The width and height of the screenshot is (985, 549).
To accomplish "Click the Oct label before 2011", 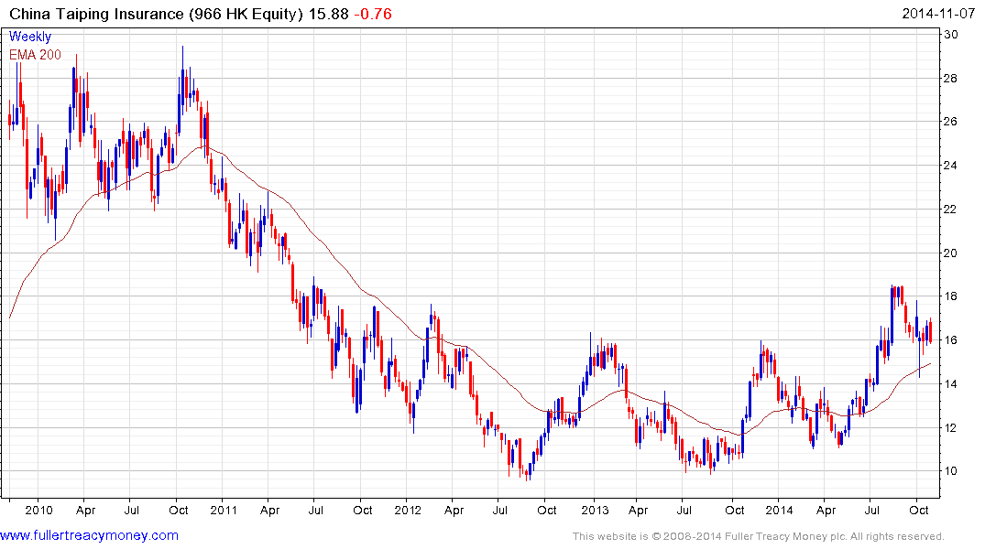I will (179, 510).
